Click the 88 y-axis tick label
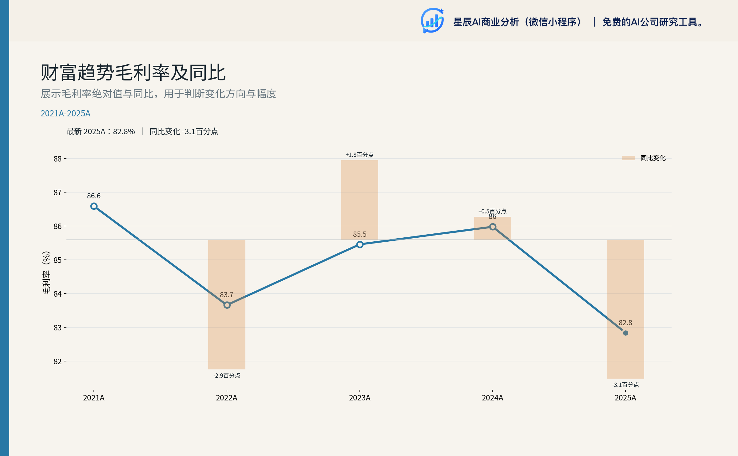The width and height of the screenshot is (738, 456). pyautogui.click(x=58, y=159)
